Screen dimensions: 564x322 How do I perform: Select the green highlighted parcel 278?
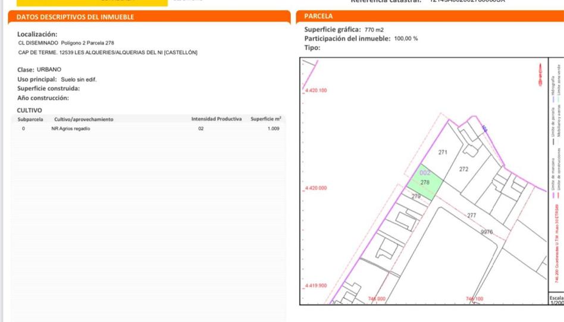click(425, 181)
